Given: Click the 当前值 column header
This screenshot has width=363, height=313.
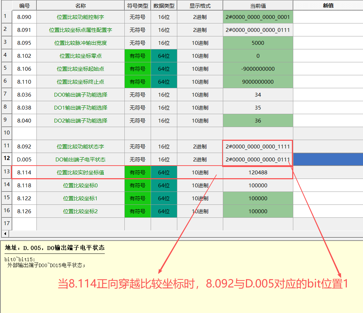Looking at the screenshot, I should click(x=258, y=6).
